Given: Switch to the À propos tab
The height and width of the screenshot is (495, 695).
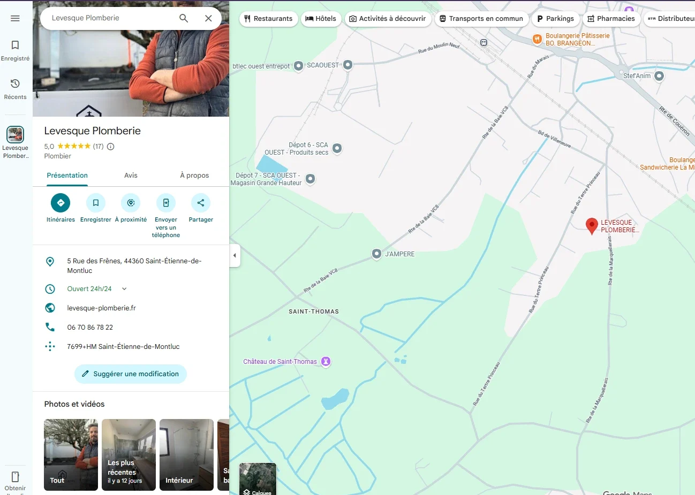Looking at the screenshot, I should (x=194, y=176).
